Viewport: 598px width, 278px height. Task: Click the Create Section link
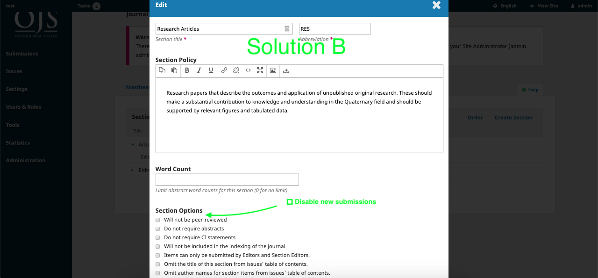pyautogui.click(x=513, y=118)
